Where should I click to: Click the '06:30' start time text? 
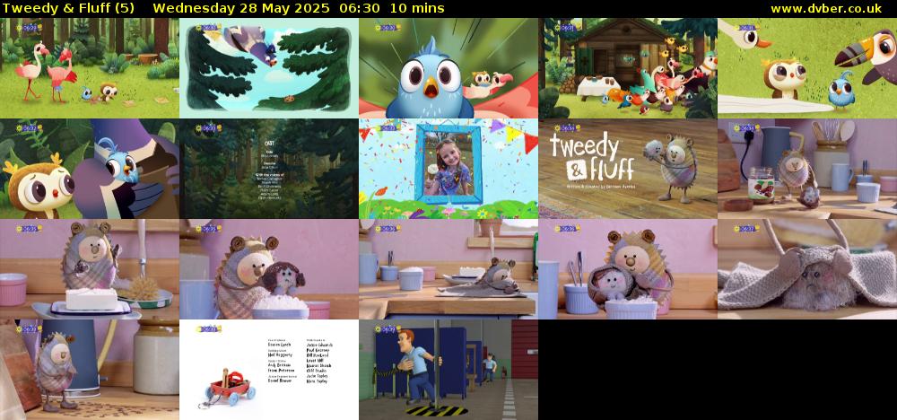360,9
